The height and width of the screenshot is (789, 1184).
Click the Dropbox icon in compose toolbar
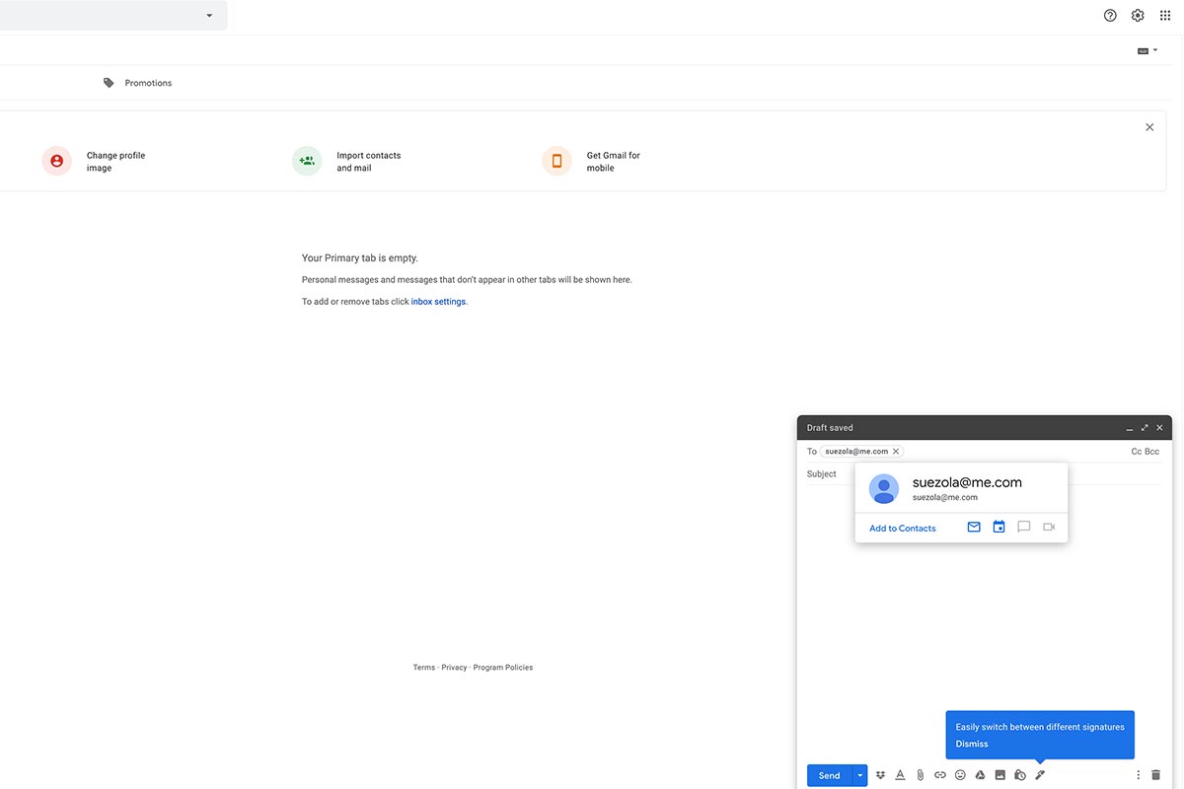(880, 775)
